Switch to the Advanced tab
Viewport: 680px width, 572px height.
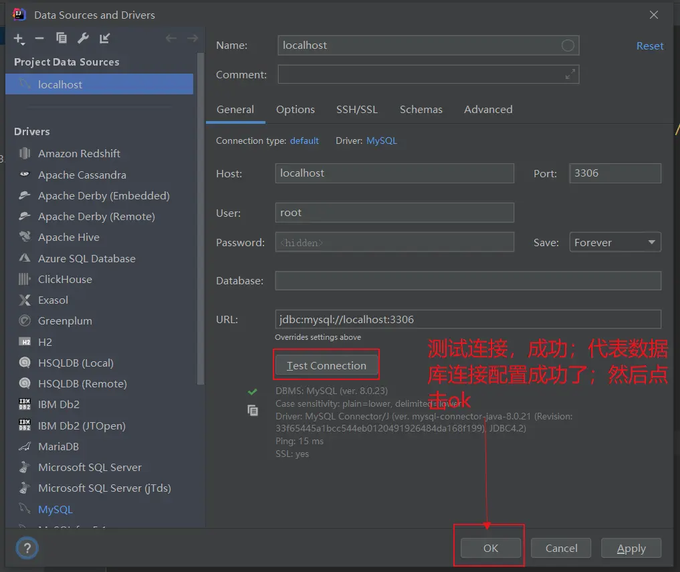tap(488, 110)
